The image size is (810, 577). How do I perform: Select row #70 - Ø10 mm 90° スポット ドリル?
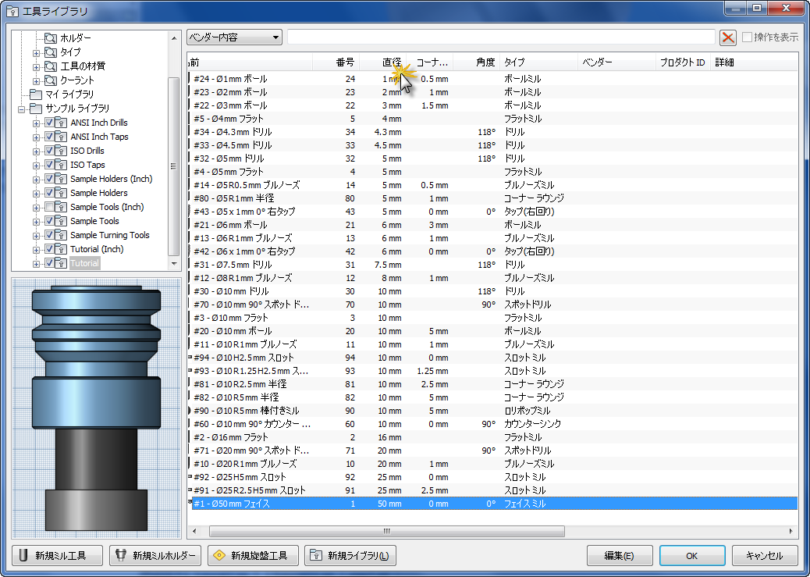492,305
